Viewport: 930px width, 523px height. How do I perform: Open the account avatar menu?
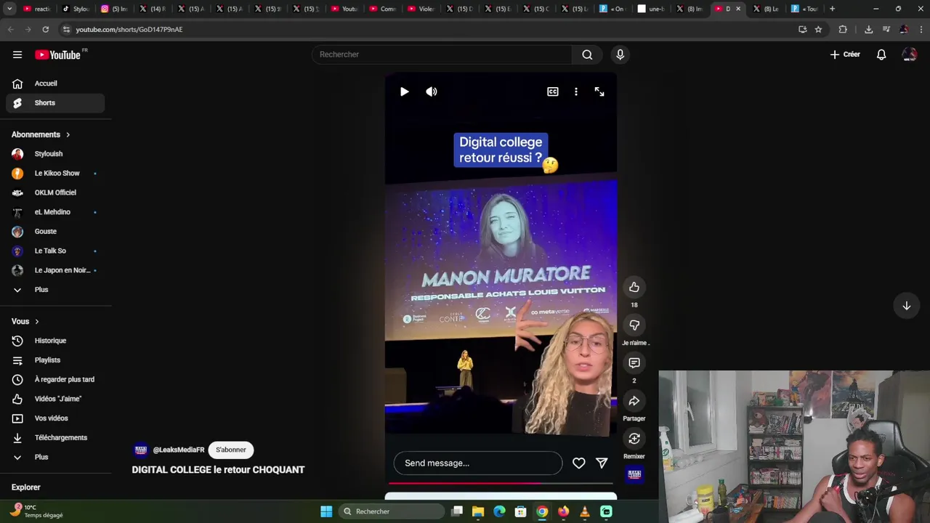click(909, 54)
